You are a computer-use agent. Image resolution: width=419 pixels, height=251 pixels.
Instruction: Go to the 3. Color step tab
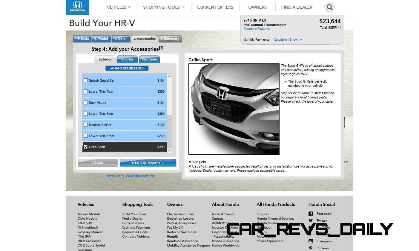[x=121, y=39]
